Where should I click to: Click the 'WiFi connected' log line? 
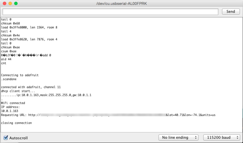[x=13, y=103]
